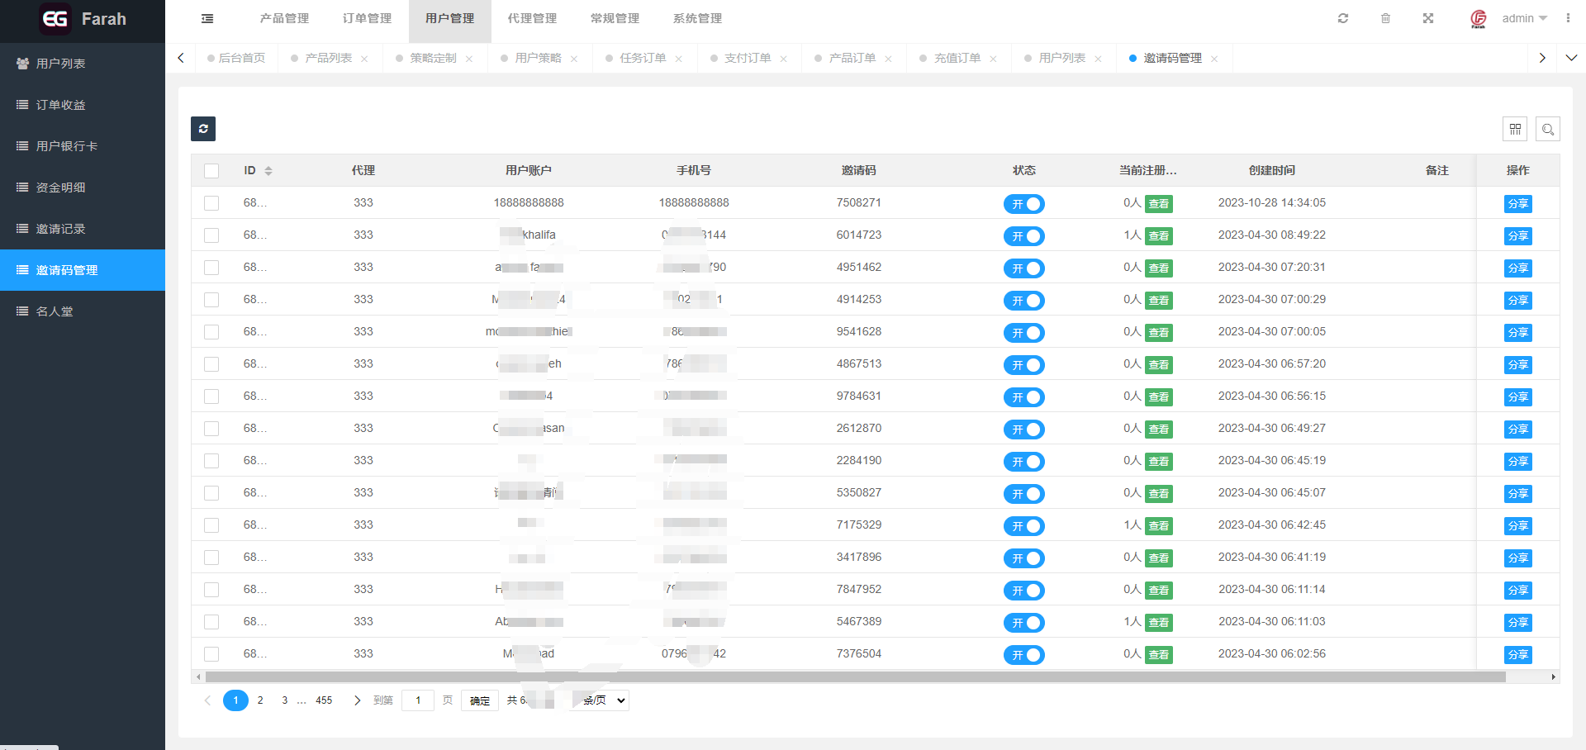Open the table search magnifier icon

click(x=1548, y=129)
